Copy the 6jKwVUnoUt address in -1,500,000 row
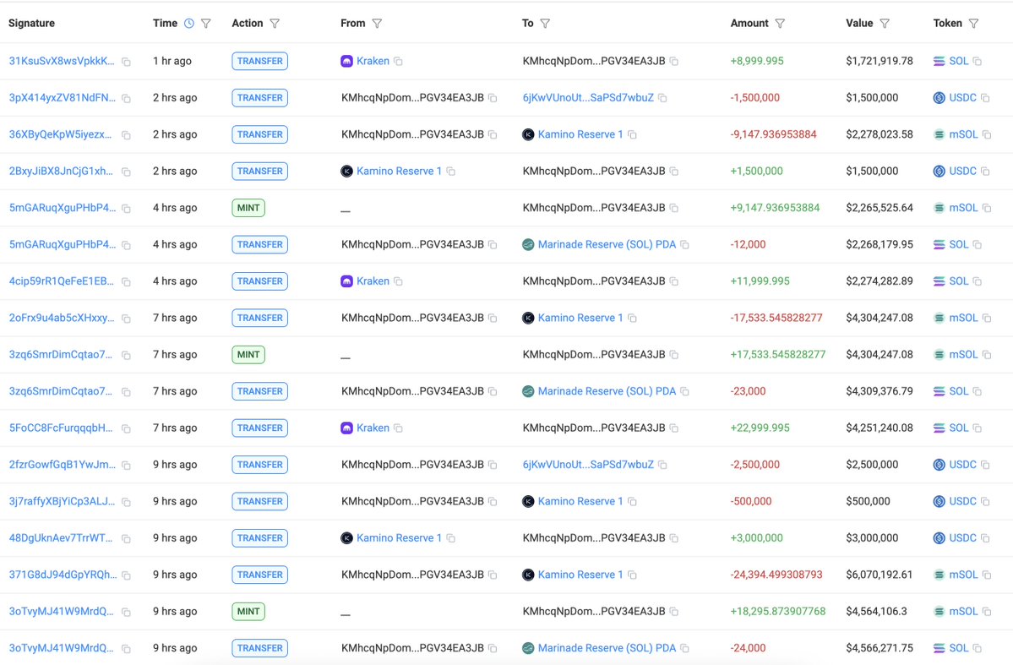The width and height of the screenshot is (1013, 665). [663, 98]
